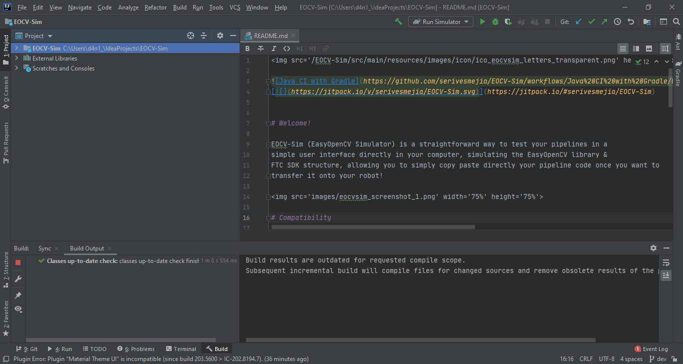Open the Refactor menu
The height and width of the screenshot is (364, 683).
click(x=156, y=7)
